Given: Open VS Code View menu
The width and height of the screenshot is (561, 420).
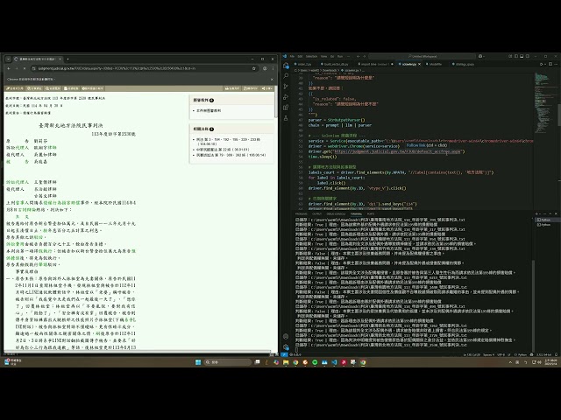Looking at the screenshot, I should click(x=323, y=56).
